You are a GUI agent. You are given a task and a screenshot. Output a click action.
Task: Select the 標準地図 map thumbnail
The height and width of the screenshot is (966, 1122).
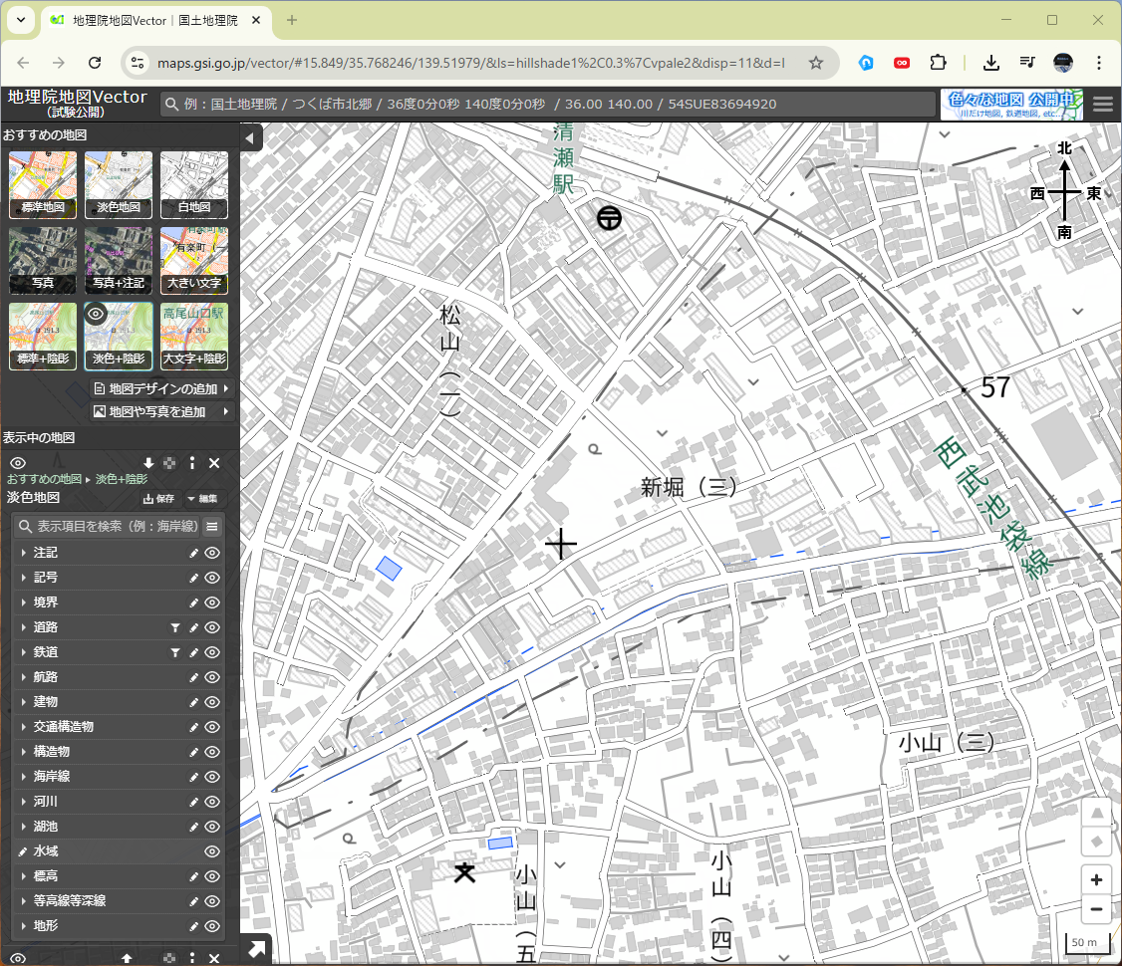tap(42, 184)
